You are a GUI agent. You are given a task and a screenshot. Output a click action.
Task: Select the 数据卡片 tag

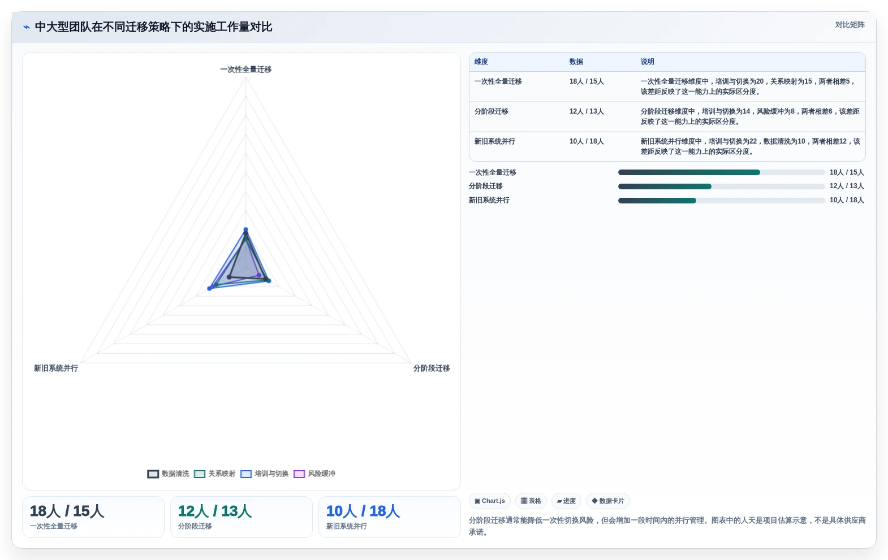608,501
